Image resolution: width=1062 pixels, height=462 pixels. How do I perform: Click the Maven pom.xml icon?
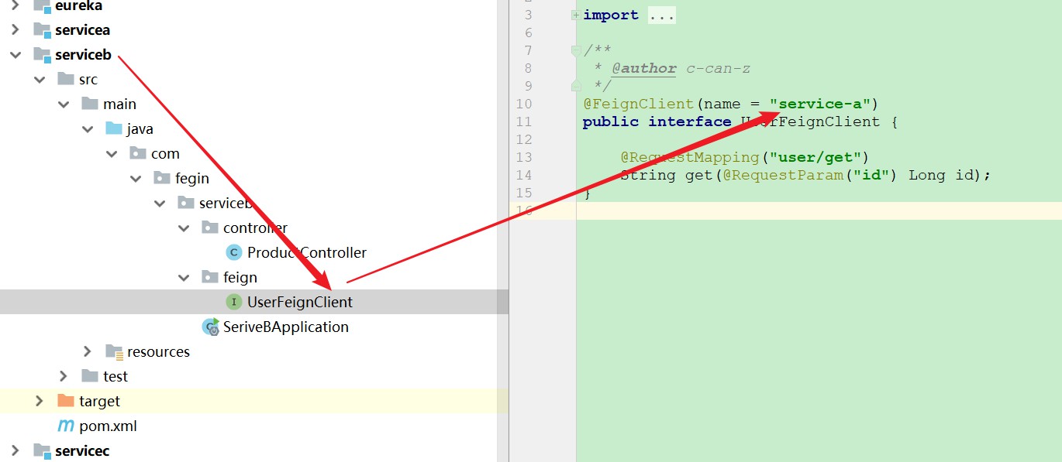point(67,426)
